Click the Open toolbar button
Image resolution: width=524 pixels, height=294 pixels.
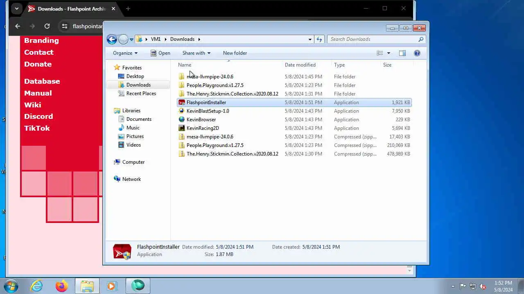(x=160, y=53)
